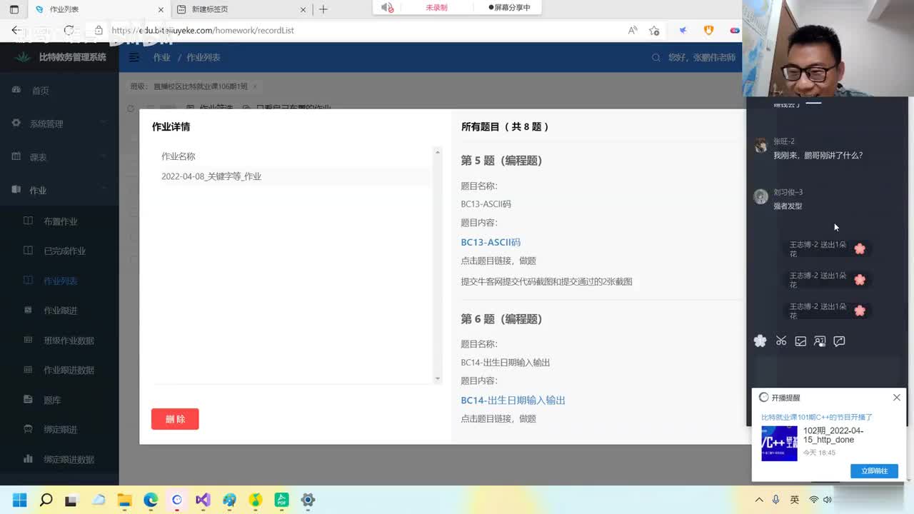Click the red 删除 delete button
The width and height of the screenshot is (914, 514).
point(175,419)
